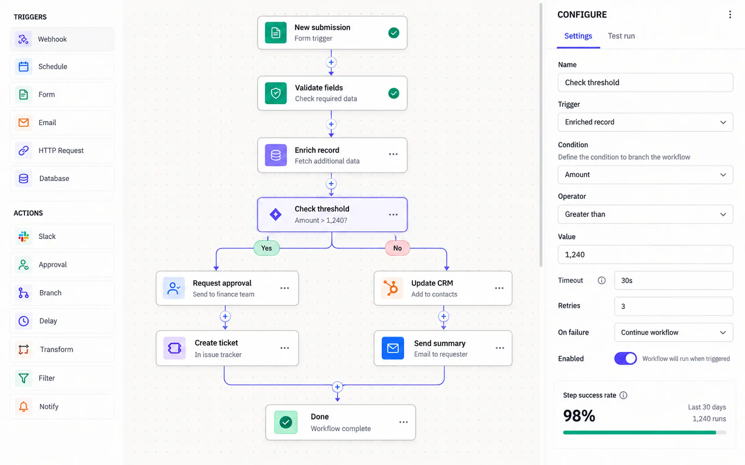Choose the Email envelope icon in triggers
745x465 pixels.
23,122
